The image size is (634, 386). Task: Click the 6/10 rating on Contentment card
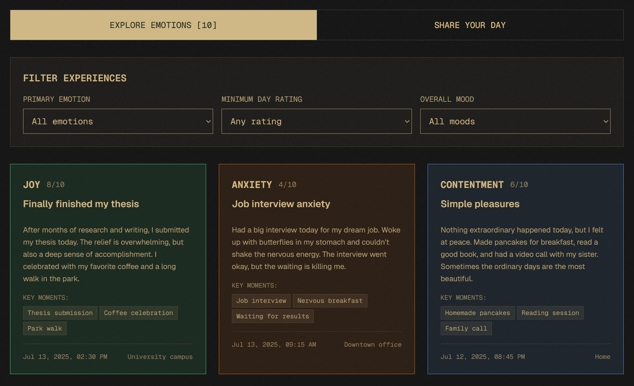pyautogui.click(x=519, y=185)
